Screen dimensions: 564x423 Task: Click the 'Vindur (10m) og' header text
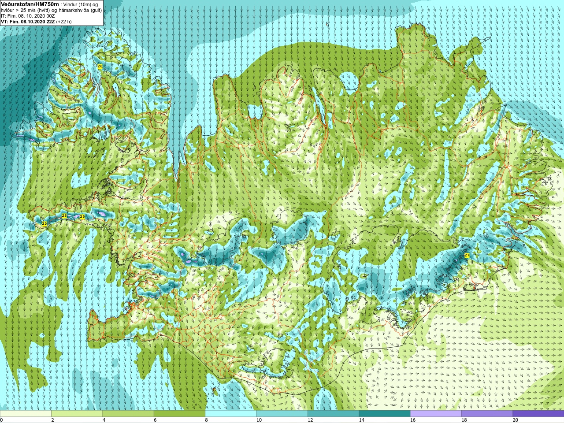[82, 4]
